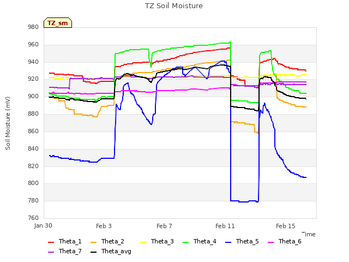
Task: Click the 760 y-axis tick label
Action: (33, 218)
